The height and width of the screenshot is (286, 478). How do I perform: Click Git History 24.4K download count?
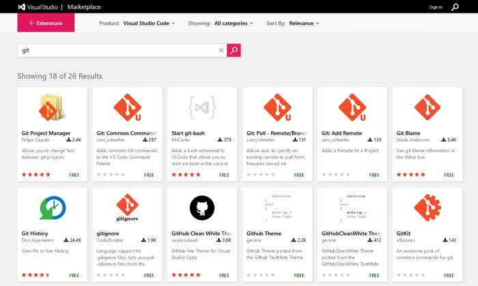[x=72, y=240]
